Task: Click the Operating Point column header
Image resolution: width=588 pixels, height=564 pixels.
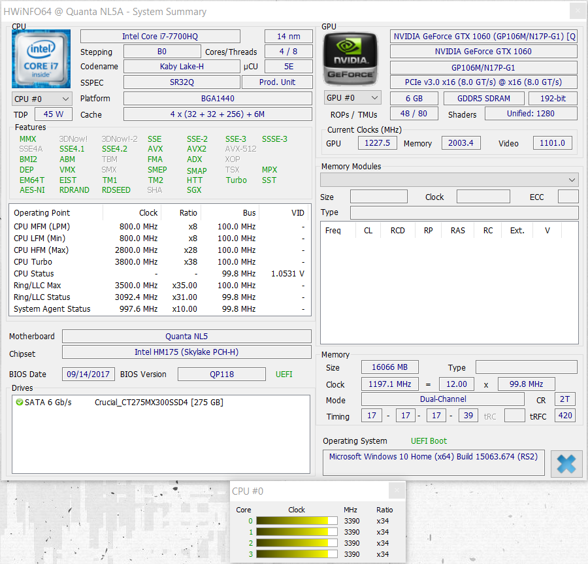Action: tap(57, 213)
